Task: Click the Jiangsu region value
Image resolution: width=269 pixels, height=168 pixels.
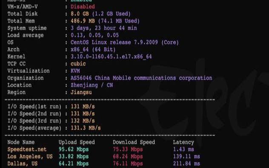Action: pos(81,92)
